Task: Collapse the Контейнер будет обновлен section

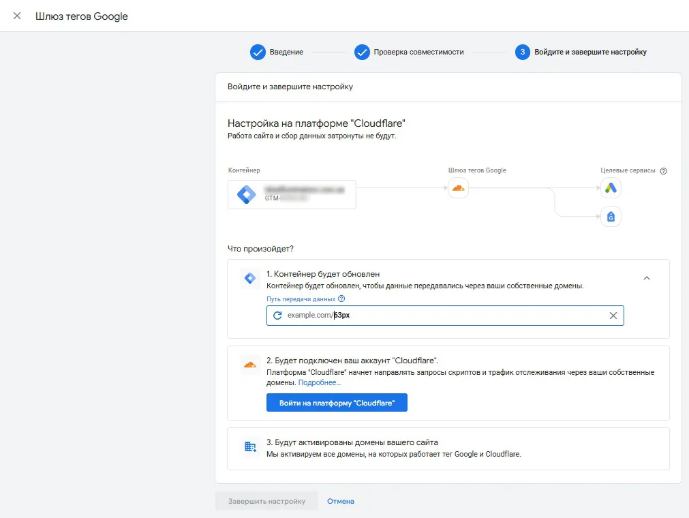Action: point(646,278)
